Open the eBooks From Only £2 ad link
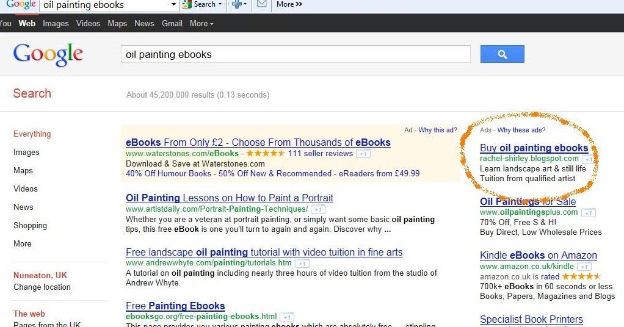624x327 pixels. [258, 142]
